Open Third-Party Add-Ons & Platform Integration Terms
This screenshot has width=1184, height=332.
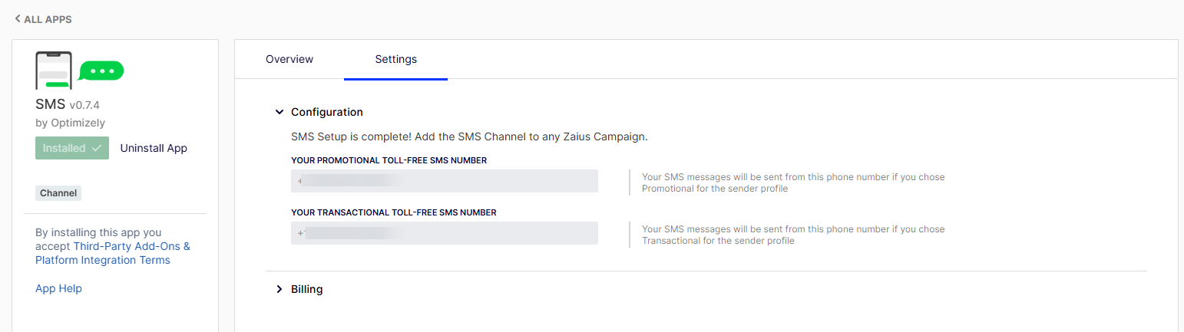click(x=113, y=253)
